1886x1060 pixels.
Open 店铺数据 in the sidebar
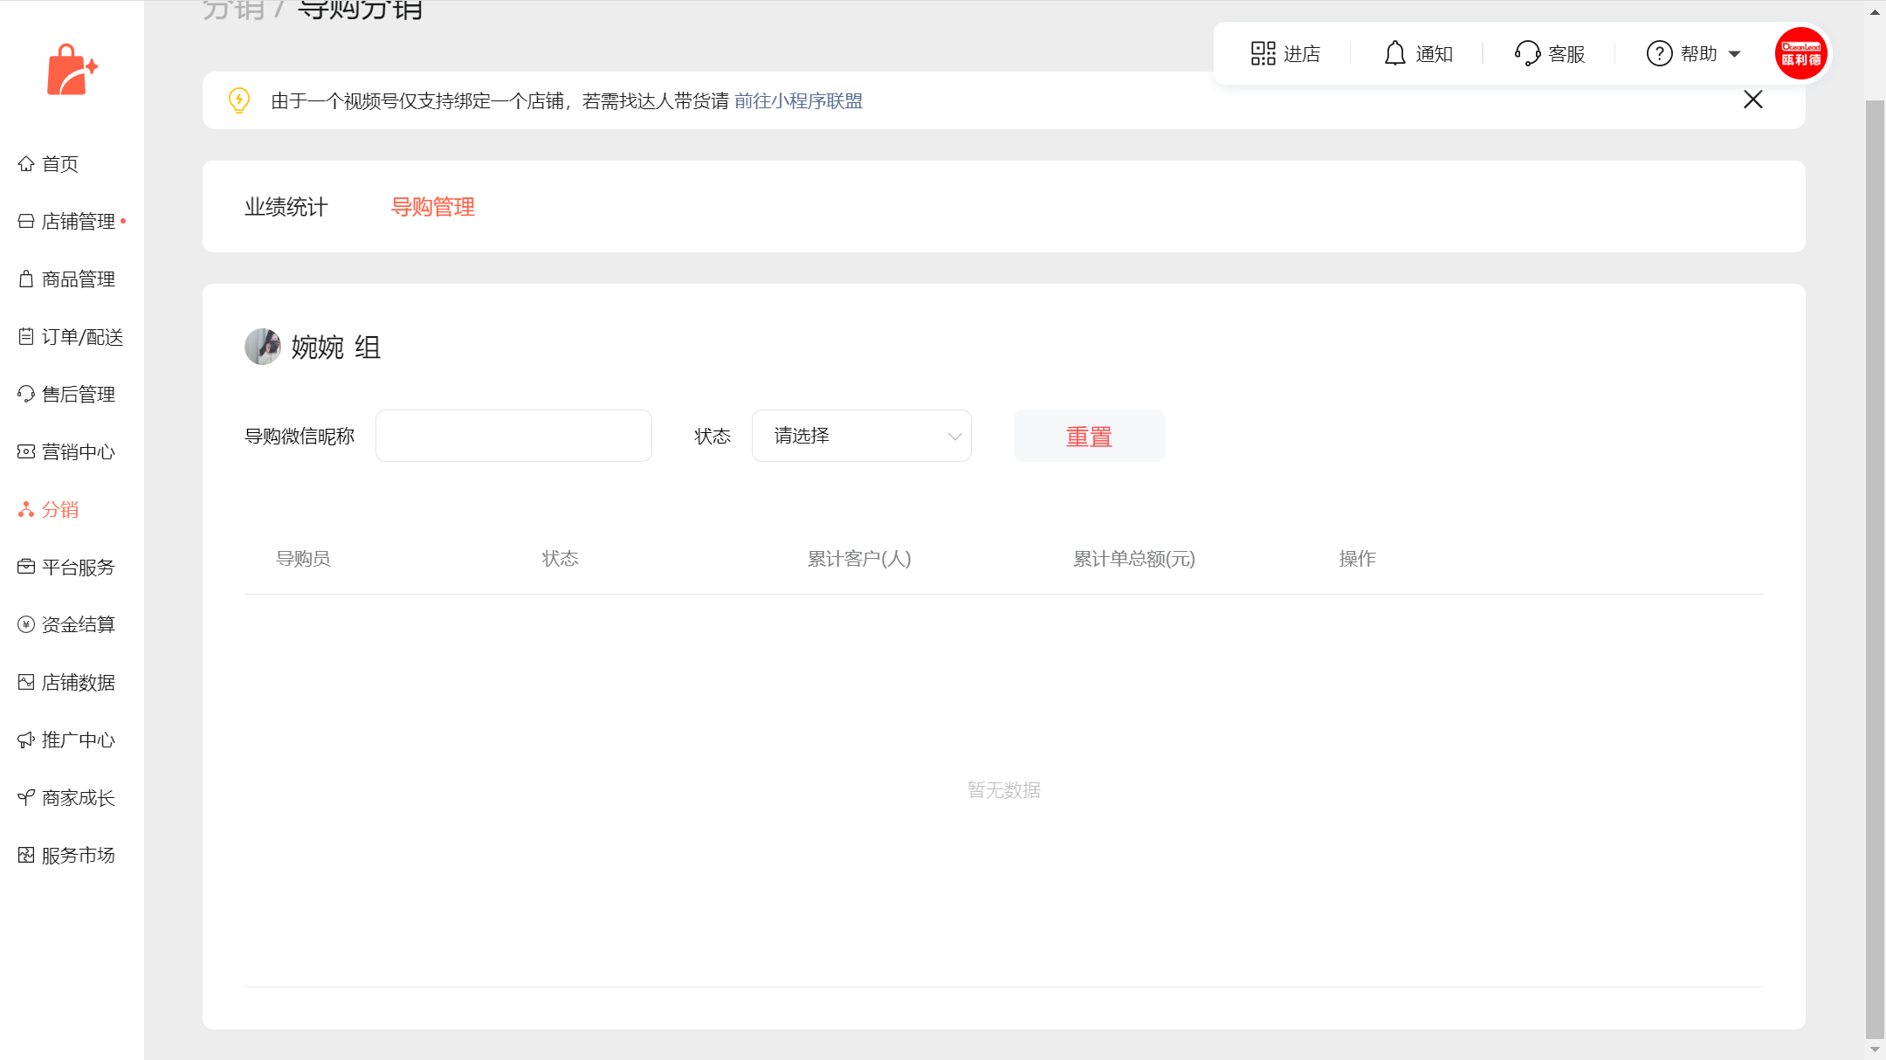pyautogui.click(x=77, y=683)
